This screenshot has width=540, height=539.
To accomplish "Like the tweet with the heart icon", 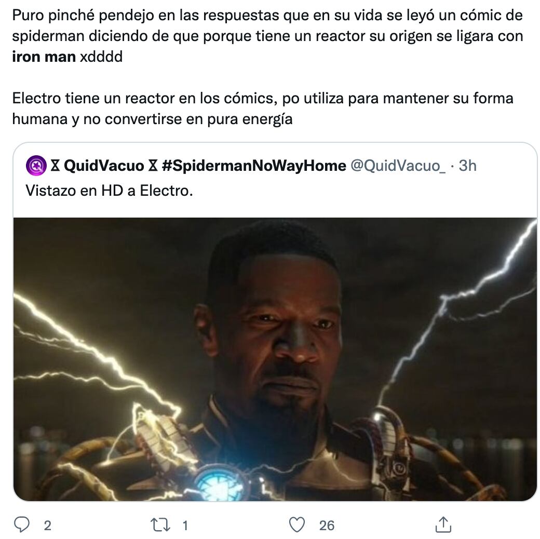I will (297, 525).
